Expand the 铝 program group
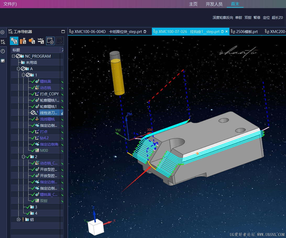Image resolution: width=286 pixels, height=238 pixels. click(x=18, y=219)
